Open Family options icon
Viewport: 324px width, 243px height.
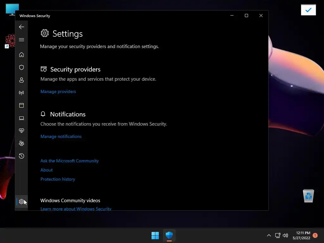click(22, 143)
